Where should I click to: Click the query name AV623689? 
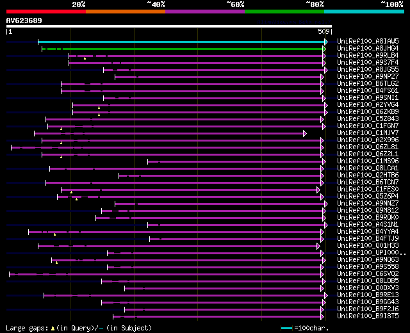tap(24, 20)
